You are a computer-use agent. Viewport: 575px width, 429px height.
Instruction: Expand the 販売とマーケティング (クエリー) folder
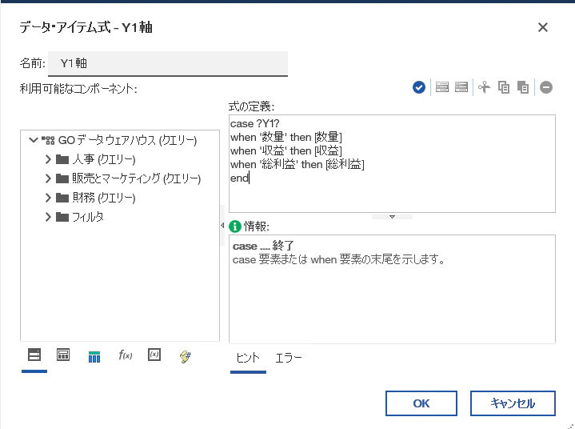point(48,178)
